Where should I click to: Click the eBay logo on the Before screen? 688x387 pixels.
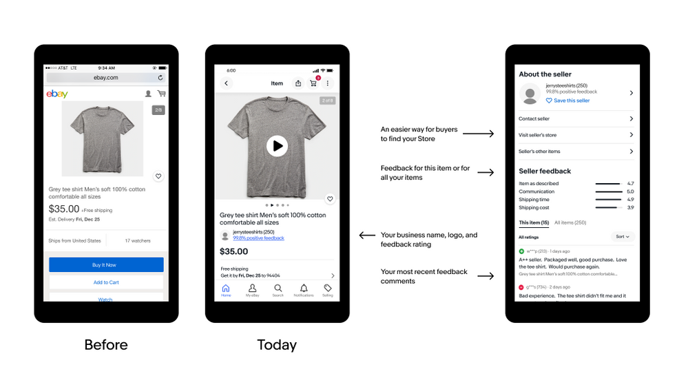coord(57,94)
